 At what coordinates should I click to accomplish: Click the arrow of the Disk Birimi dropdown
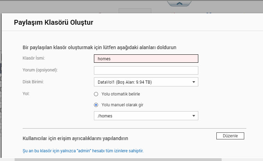(x=193, y=82)
